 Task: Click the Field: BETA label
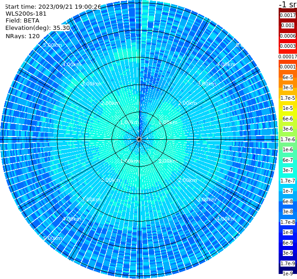tap(22, 21)
